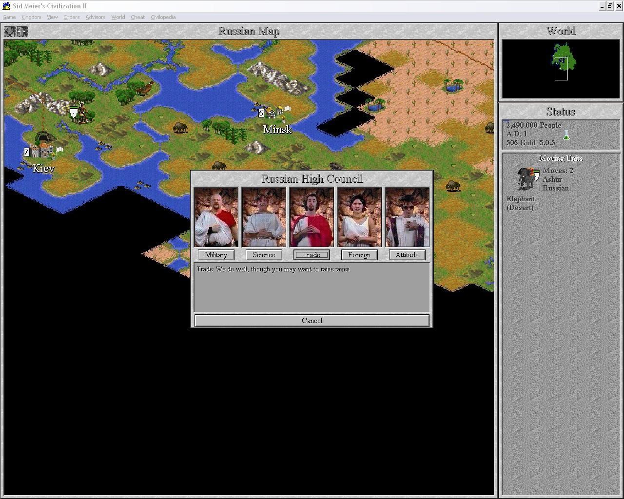Screen dimensions: 624x499
Task: Click the "2,490,000 People" population text
Action: pos(533,125)
